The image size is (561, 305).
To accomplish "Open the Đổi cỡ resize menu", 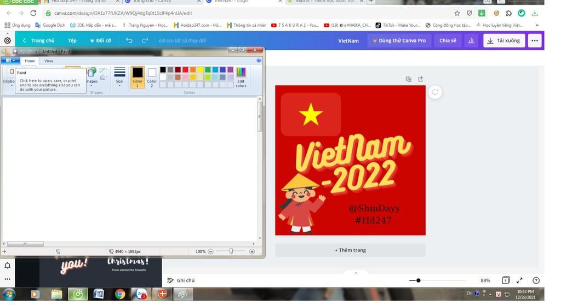I will coord(101,40).
